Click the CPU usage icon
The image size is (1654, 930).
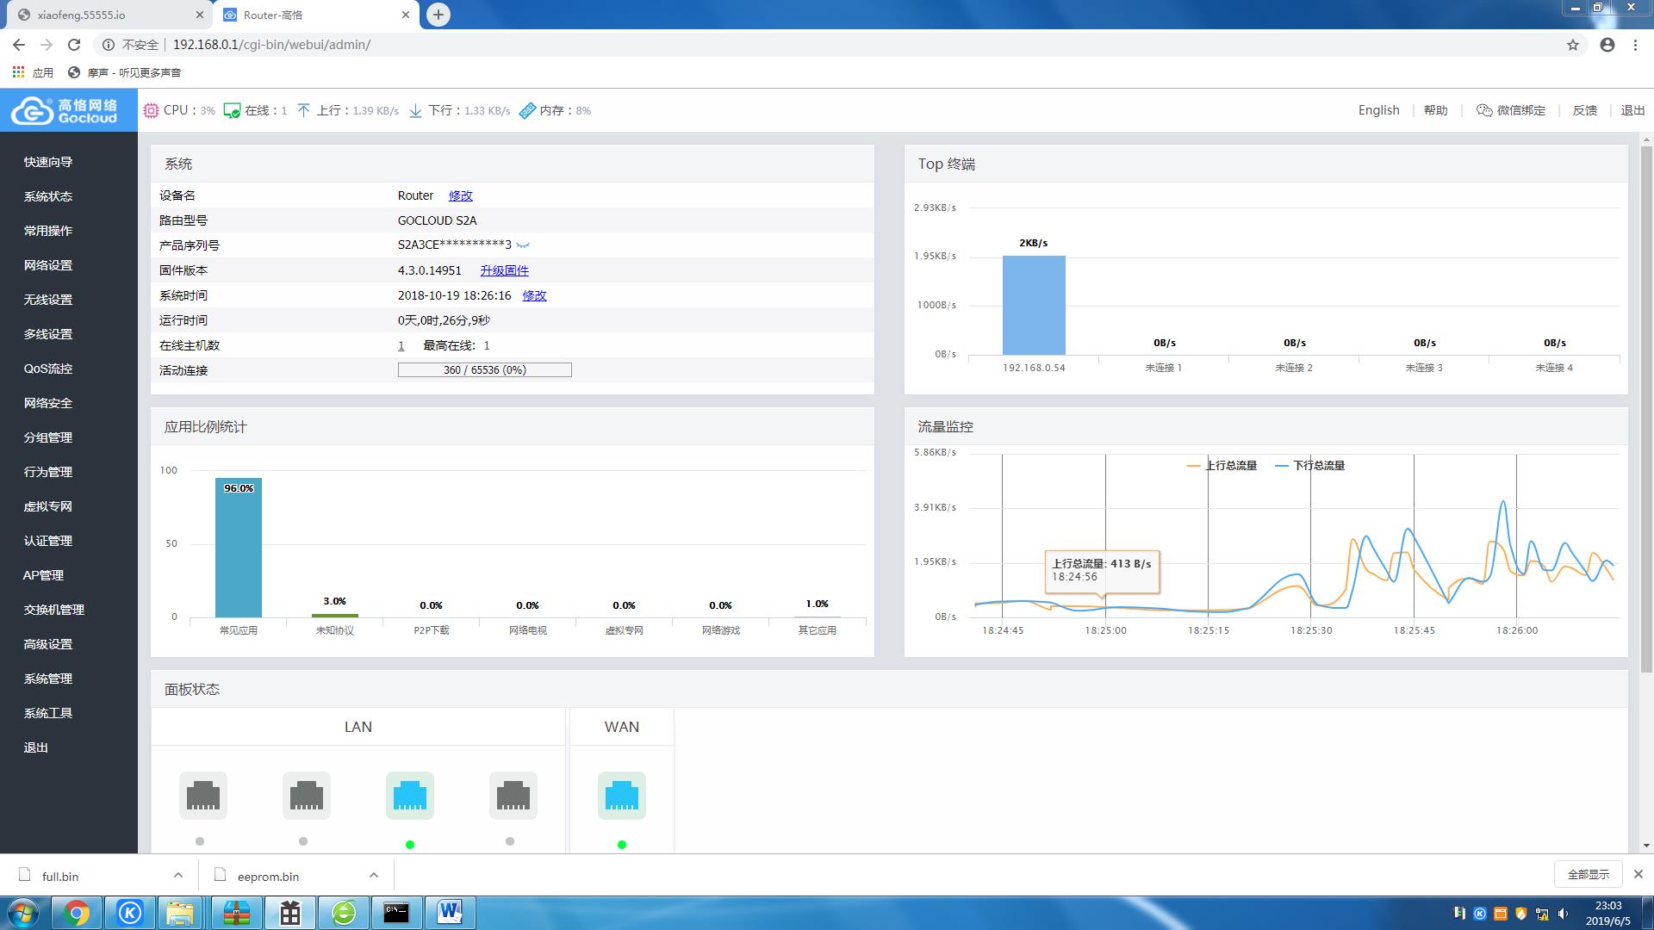(151, 110)
